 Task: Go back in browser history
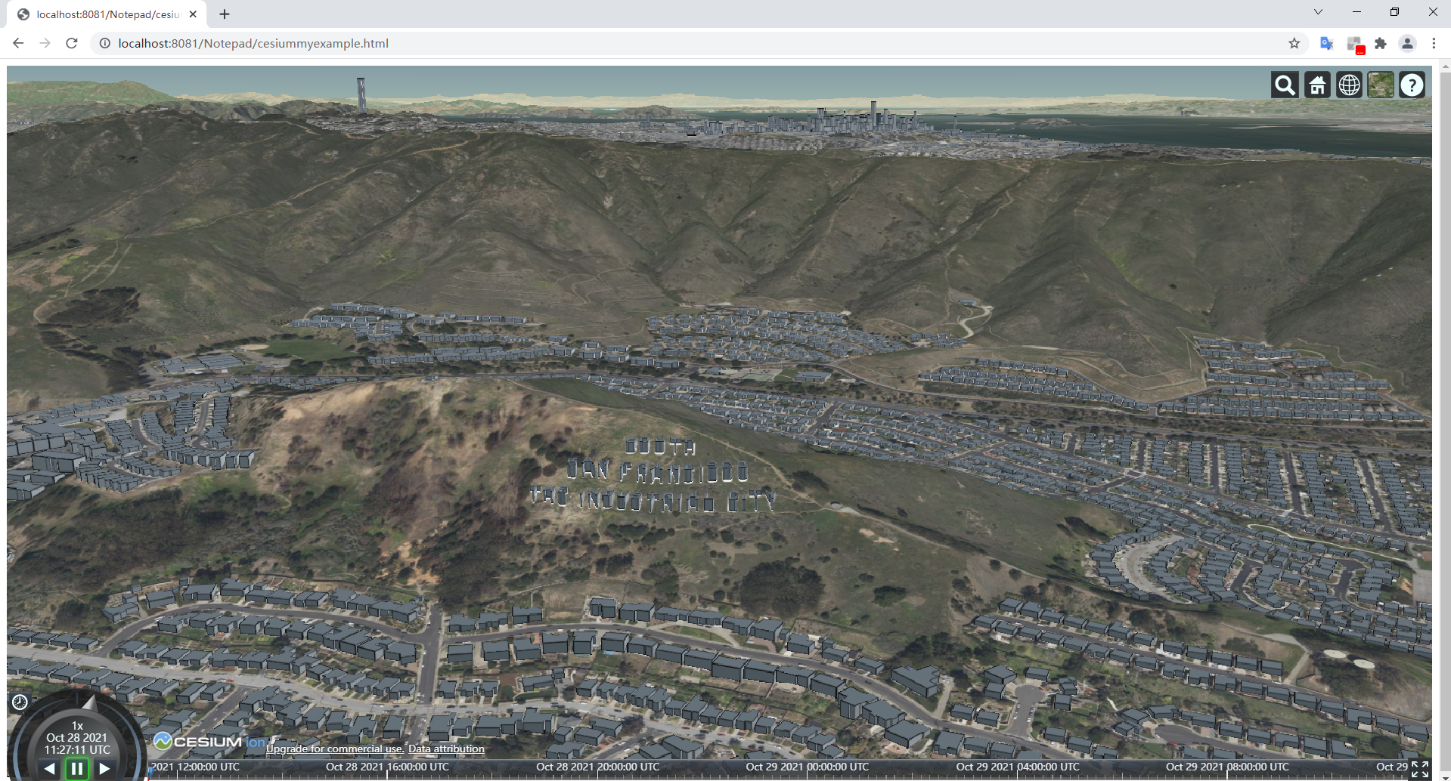pyautogui.click(x=18, y=43)
